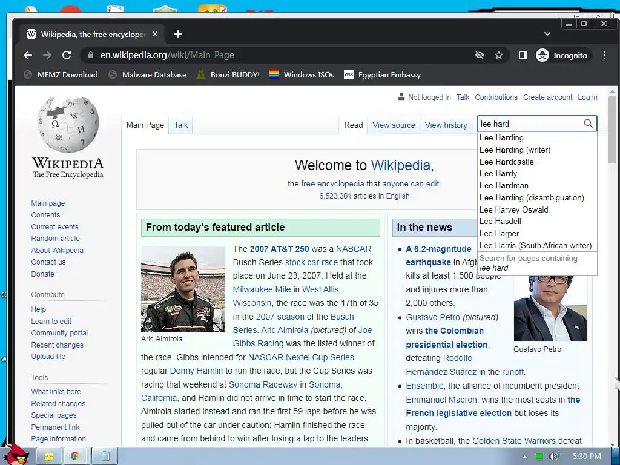Open the browser side panel icon
620x465 pixels.
[523, 55]
